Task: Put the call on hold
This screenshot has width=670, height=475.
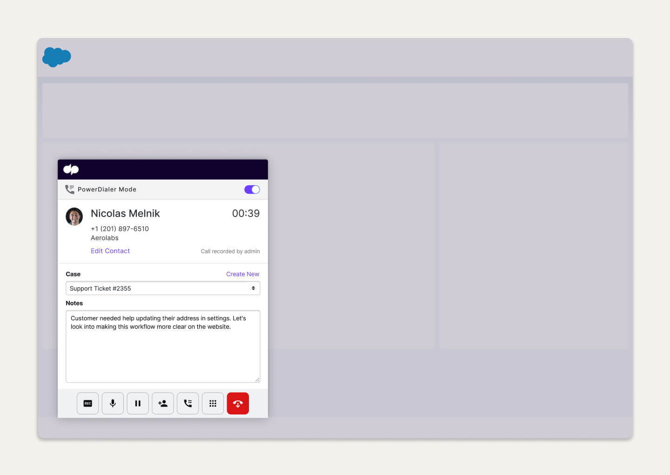Action: (138, 403)
